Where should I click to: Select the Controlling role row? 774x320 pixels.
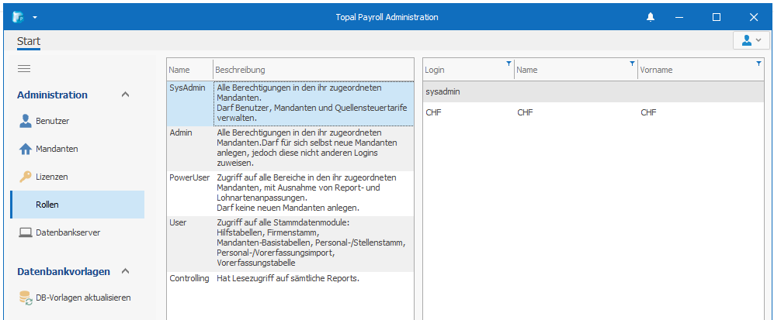pos(189,278)
